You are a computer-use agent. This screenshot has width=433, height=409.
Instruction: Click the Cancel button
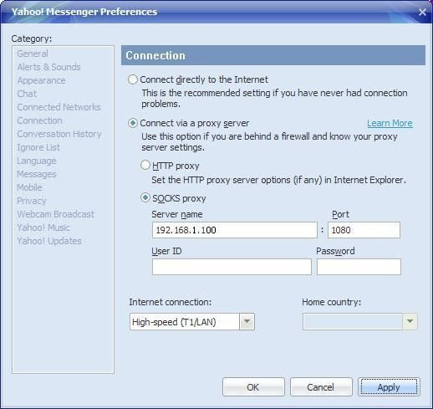pyautogui.click(x=321, y=387)
